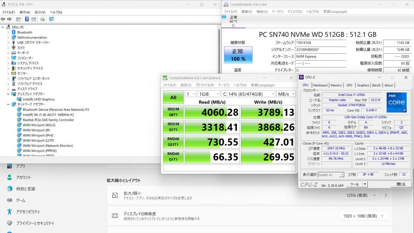This screenshot has height=233, width=414.
Task: Open ディスク(D) menu in CrystalDiskInfo
Action: [295, 12]
